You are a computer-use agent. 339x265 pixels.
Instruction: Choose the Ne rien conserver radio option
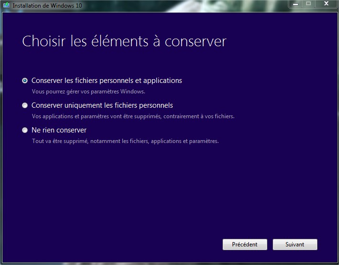pyautogui.click(x=25, y=130)
